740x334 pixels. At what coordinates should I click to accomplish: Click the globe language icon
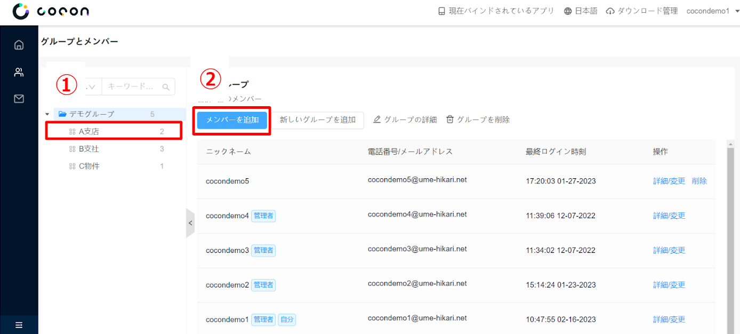(568, 11)
